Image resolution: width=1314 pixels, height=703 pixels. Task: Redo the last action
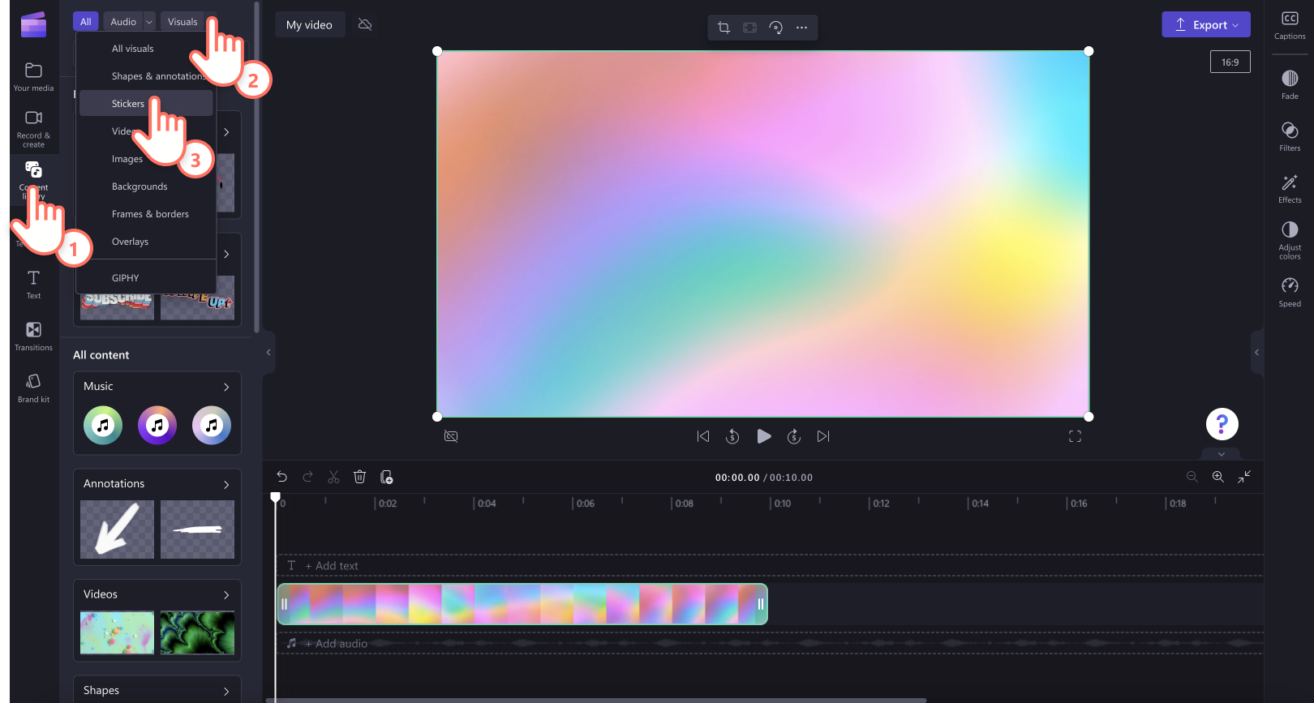click(307, 477)
